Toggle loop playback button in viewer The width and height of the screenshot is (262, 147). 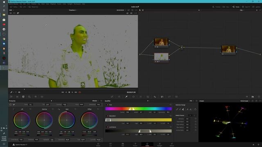click(80, 92)
